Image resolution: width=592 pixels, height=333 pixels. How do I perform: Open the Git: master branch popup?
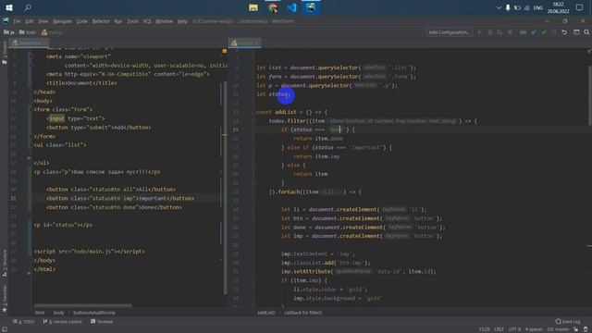[x=558, y=329]
